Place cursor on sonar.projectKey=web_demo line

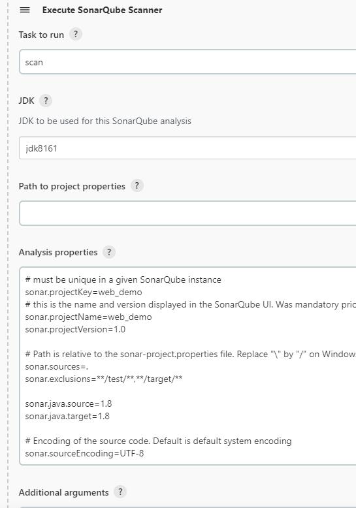[84, 293]
